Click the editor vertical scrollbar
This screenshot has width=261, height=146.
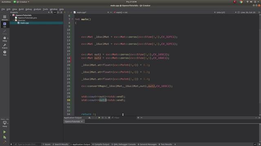point(260,64)
